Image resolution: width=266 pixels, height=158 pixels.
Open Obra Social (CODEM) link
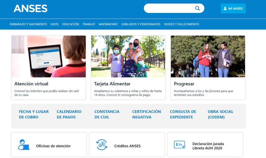pos(220,114)
